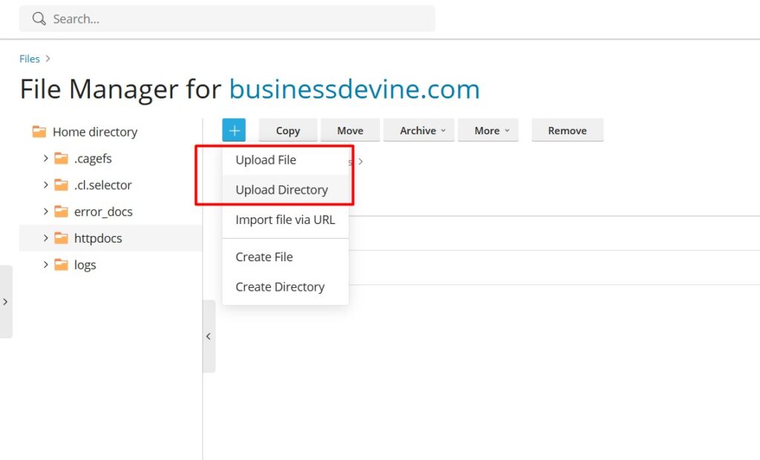Screen dimensions: 760x460
Task: Select the Home directory tree item
Action: point(95,132)
